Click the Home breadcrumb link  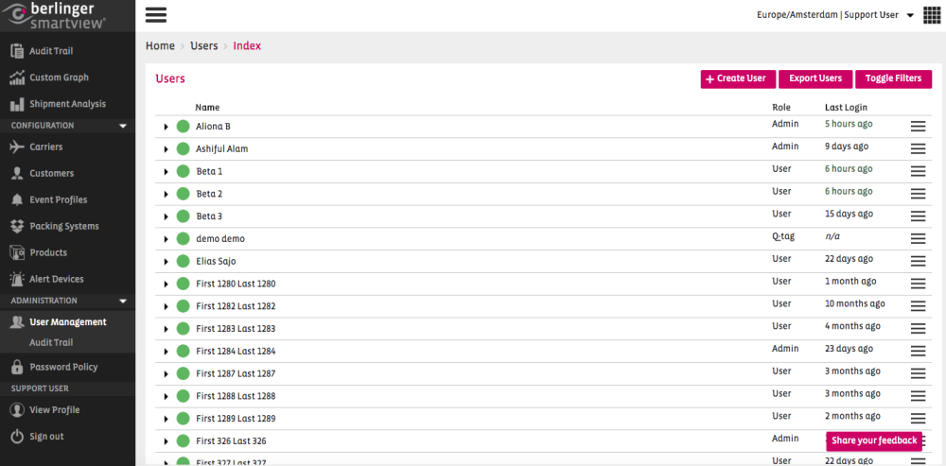pos(160,46)
